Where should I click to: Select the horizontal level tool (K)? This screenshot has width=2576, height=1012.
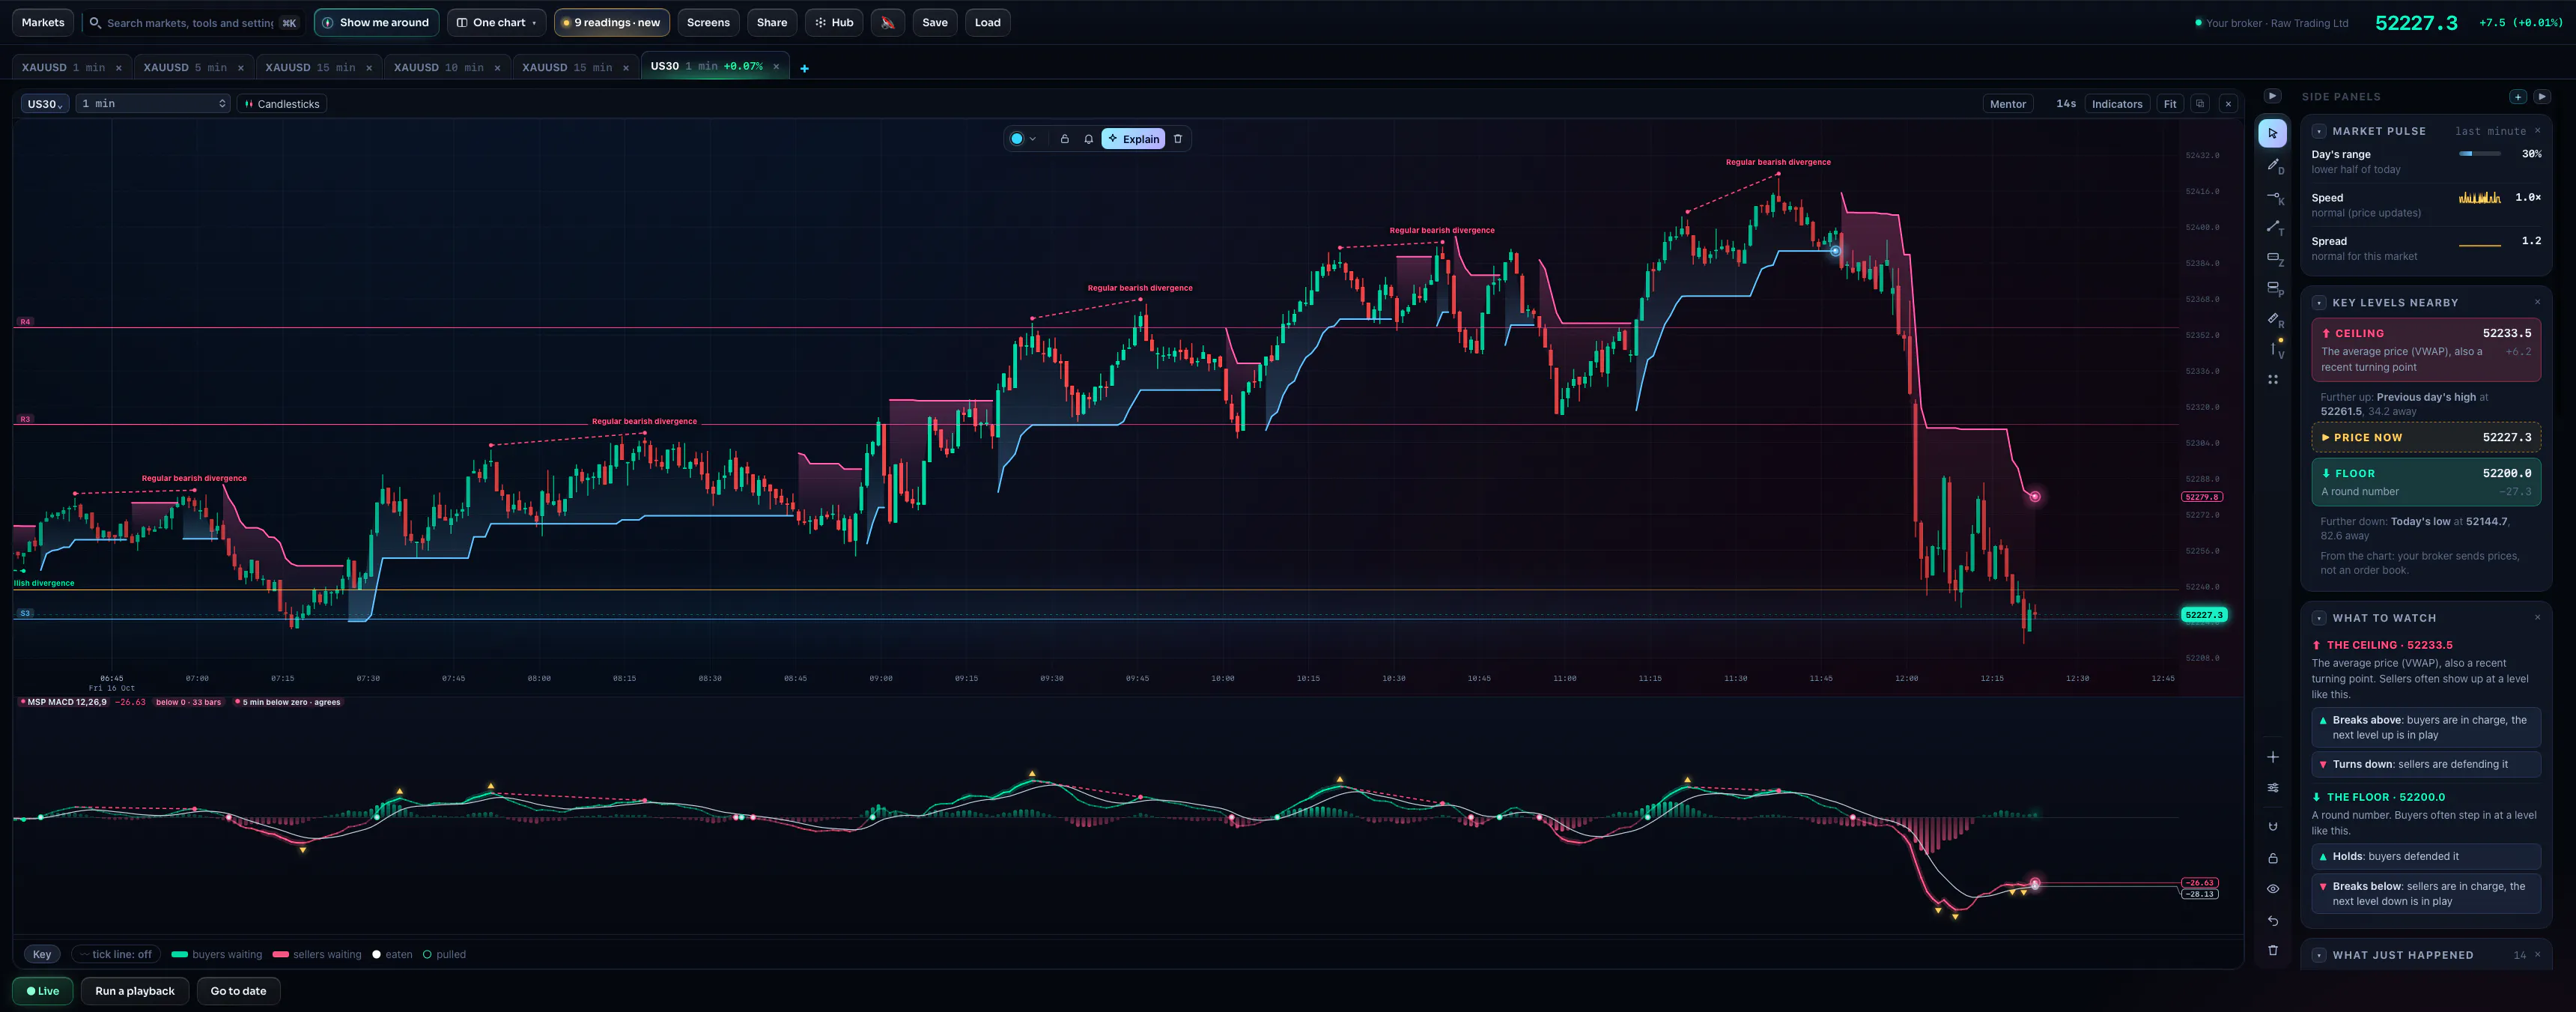[2272, 197]
